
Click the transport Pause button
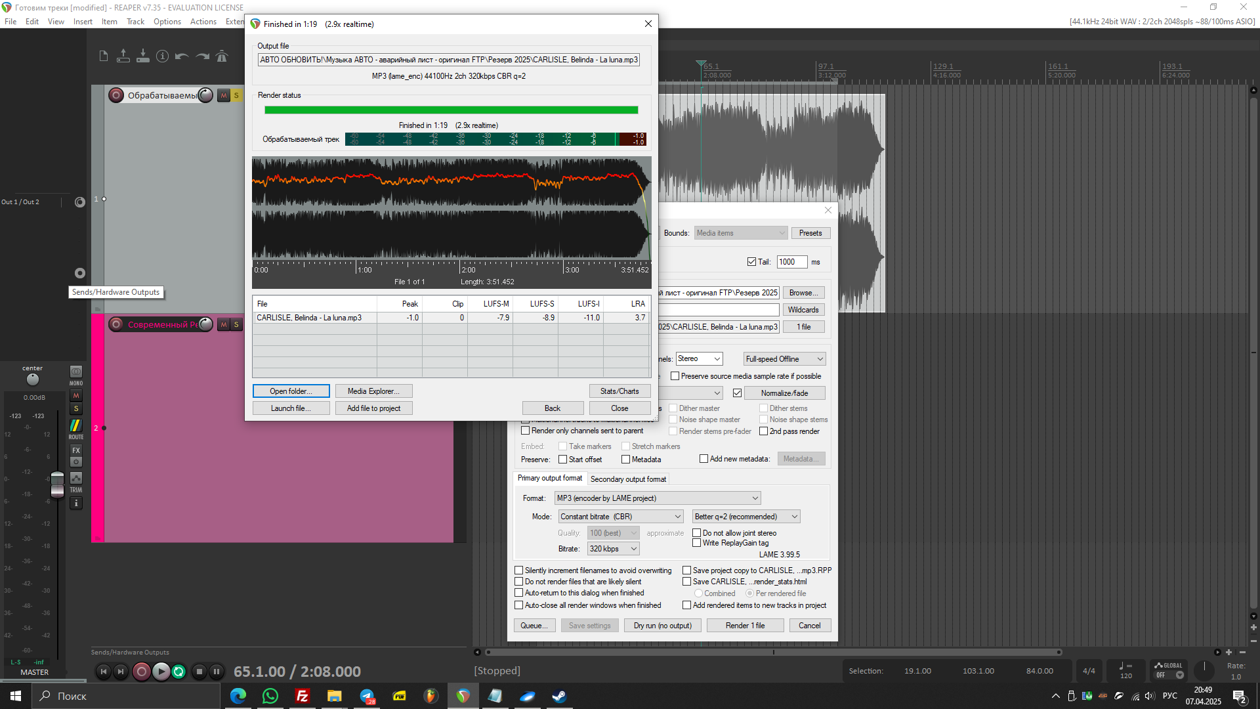[217, 671]
